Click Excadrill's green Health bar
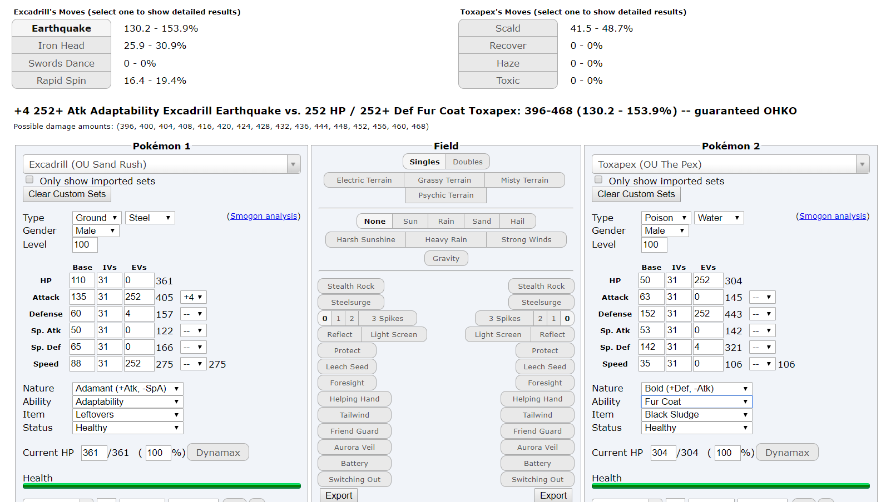This screenshot has height=502, width=891. point(162,486)
